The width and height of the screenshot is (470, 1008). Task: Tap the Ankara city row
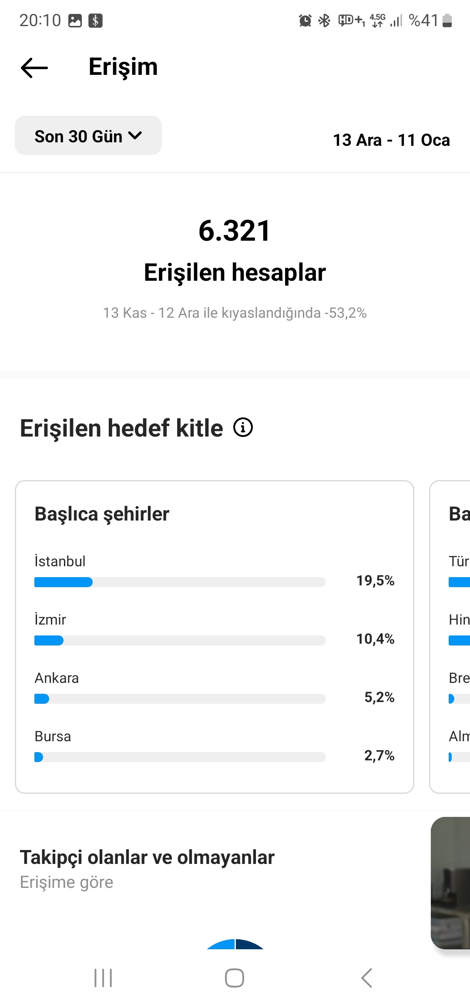coord(215,687)
